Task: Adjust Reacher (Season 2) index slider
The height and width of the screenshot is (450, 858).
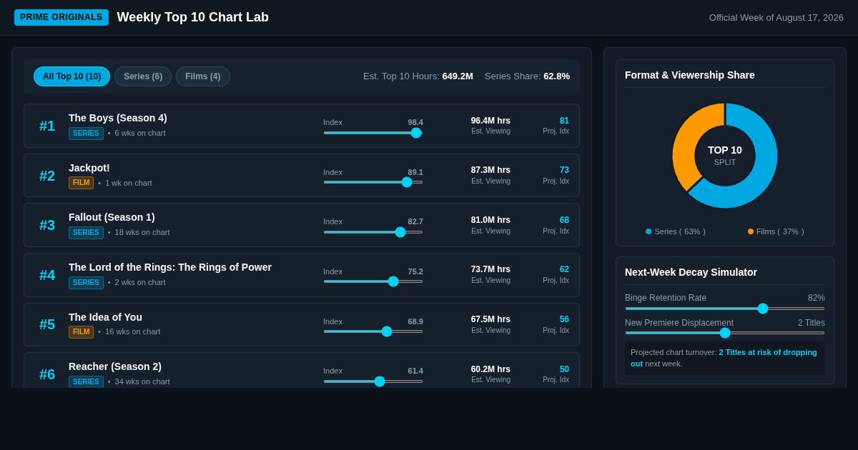Action: point(373,381)
